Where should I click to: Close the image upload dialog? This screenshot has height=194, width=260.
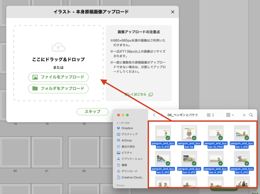173,12
